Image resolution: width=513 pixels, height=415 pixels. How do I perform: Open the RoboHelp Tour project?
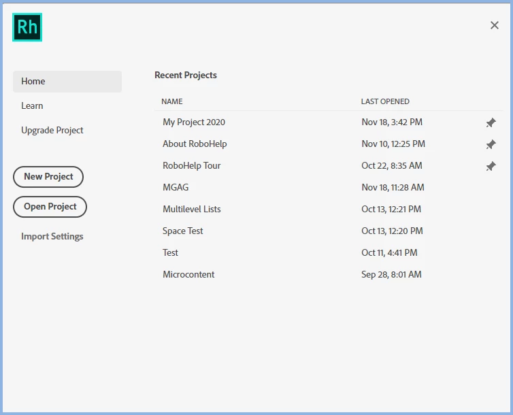[191, 166]
